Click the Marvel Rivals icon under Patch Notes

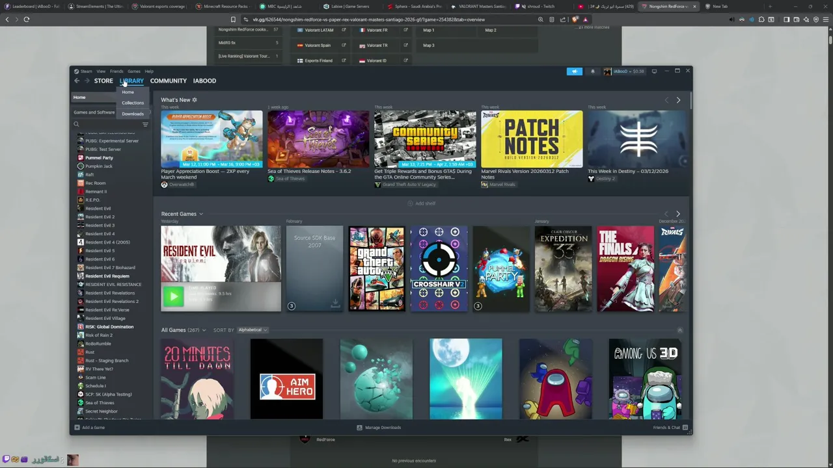coord(484,185)
